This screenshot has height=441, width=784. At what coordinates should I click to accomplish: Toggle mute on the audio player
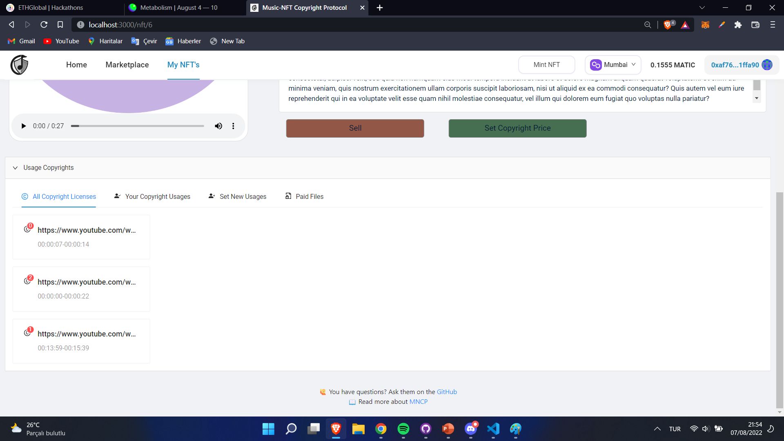218,126
